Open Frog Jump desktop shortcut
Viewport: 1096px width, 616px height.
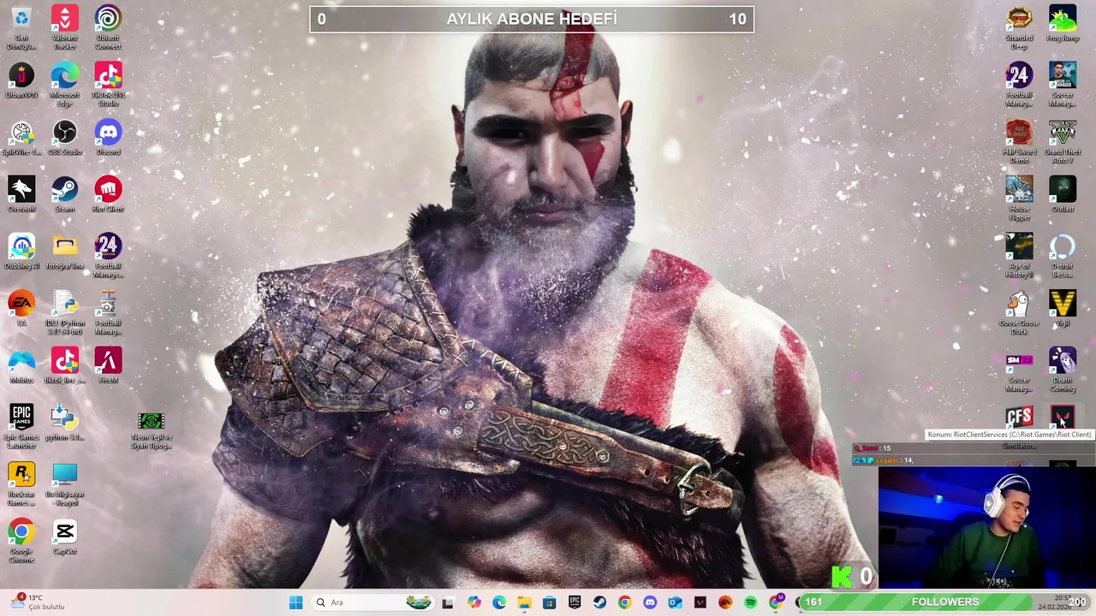(1063, 23)
